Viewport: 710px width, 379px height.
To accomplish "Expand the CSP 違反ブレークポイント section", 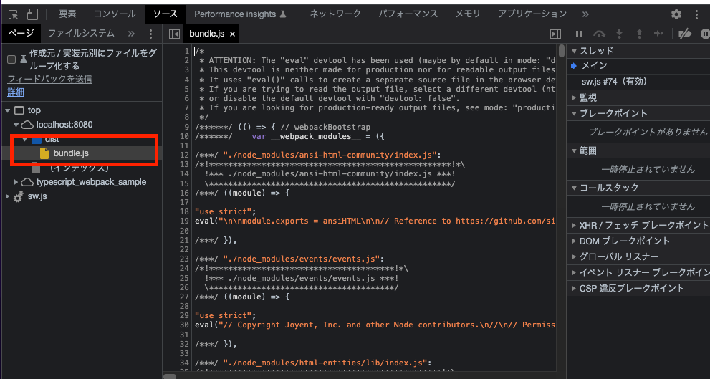I will click(575, 288).
